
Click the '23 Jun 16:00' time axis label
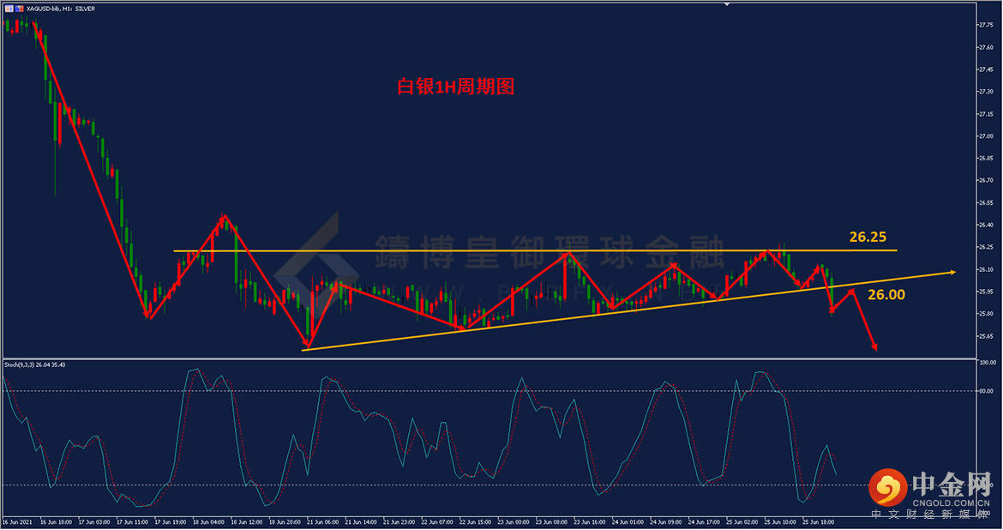pyautogui.click(x=590, y=522)
